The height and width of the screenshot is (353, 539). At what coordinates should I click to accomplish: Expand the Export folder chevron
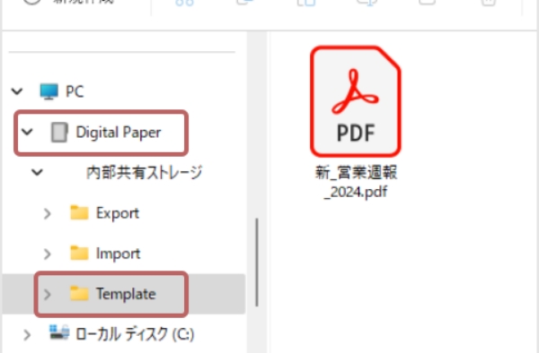tap(48, 213)
